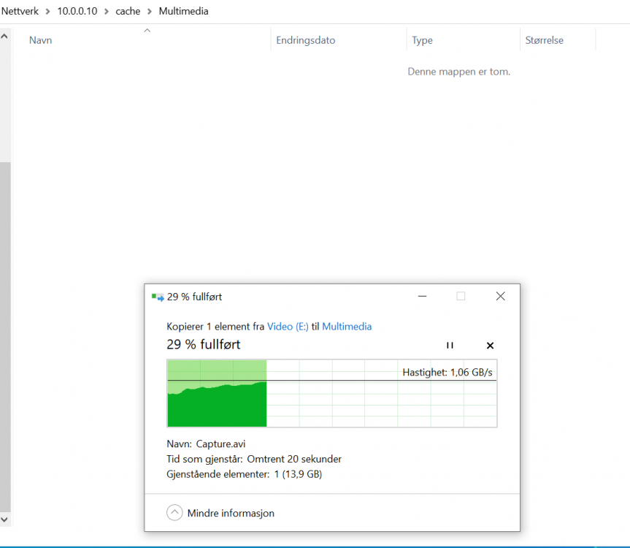Navigate to cache folder in breadcrumb
The image size is (630, 548).
(x=128, y=11)
